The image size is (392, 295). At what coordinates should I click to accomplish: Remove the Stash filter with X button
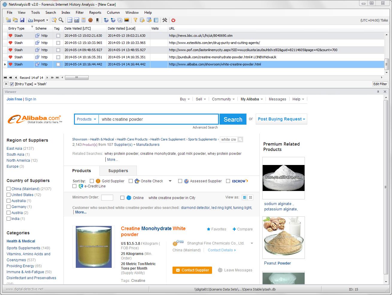(x=6, y=84)
